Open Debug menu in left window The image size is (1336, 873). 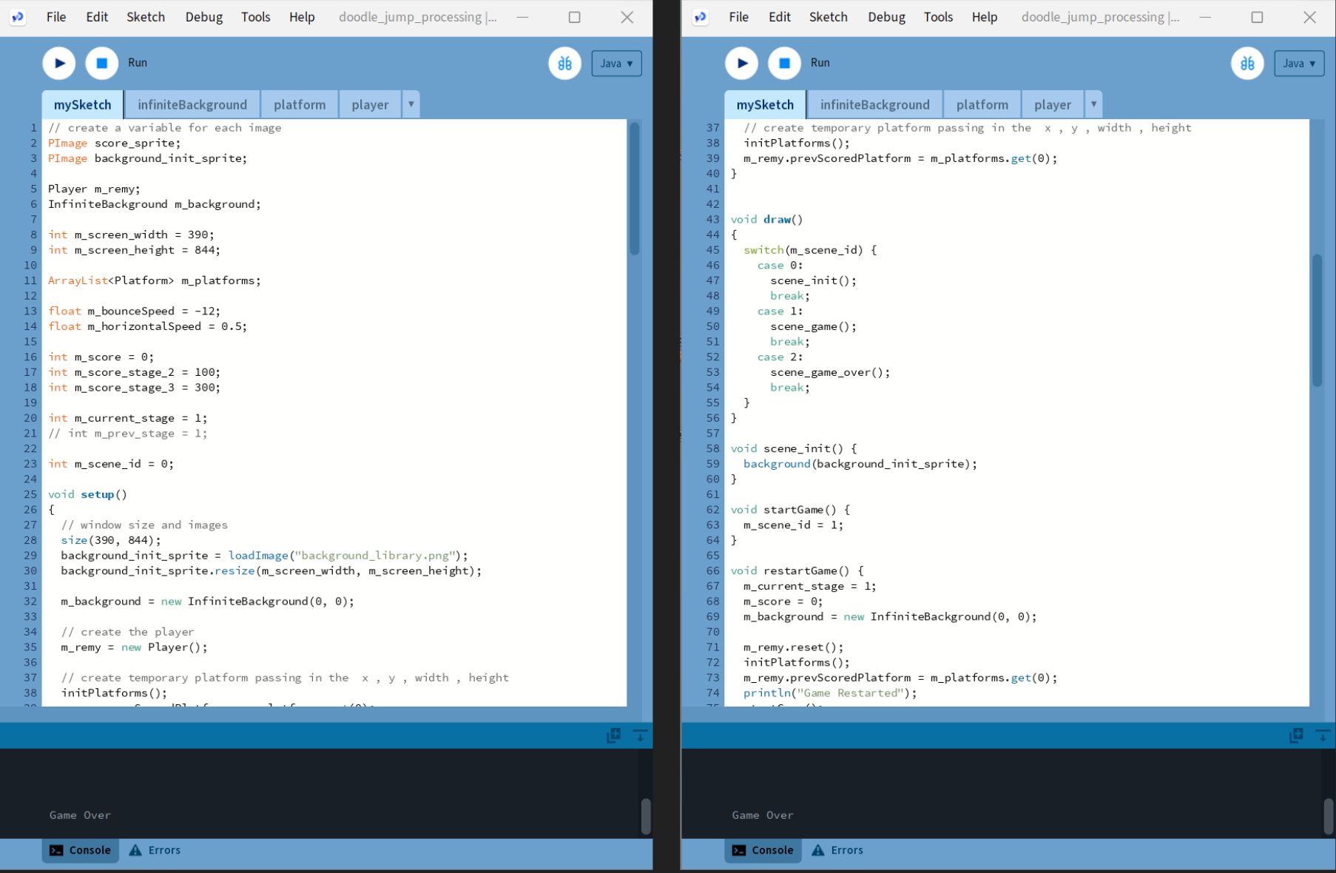[204, 17]
